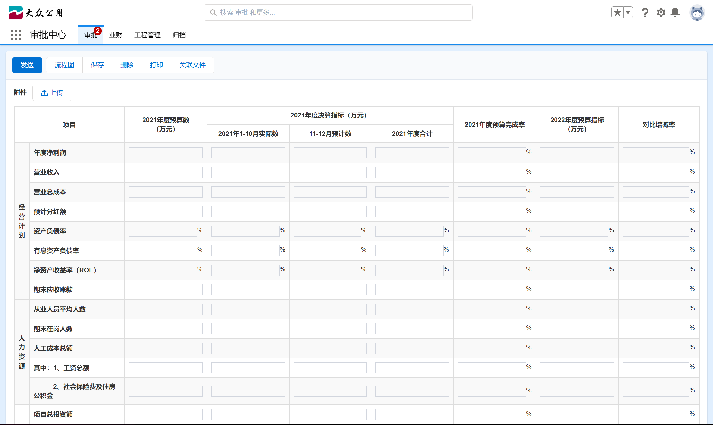Click 营业收入 2022年度预算指标 field

click(577, 172)
